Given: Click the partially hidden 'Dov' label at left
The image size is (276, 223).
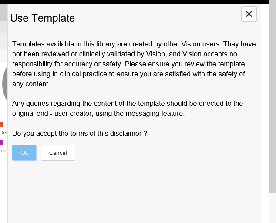Looking at the screenshot, I should 3,132.
